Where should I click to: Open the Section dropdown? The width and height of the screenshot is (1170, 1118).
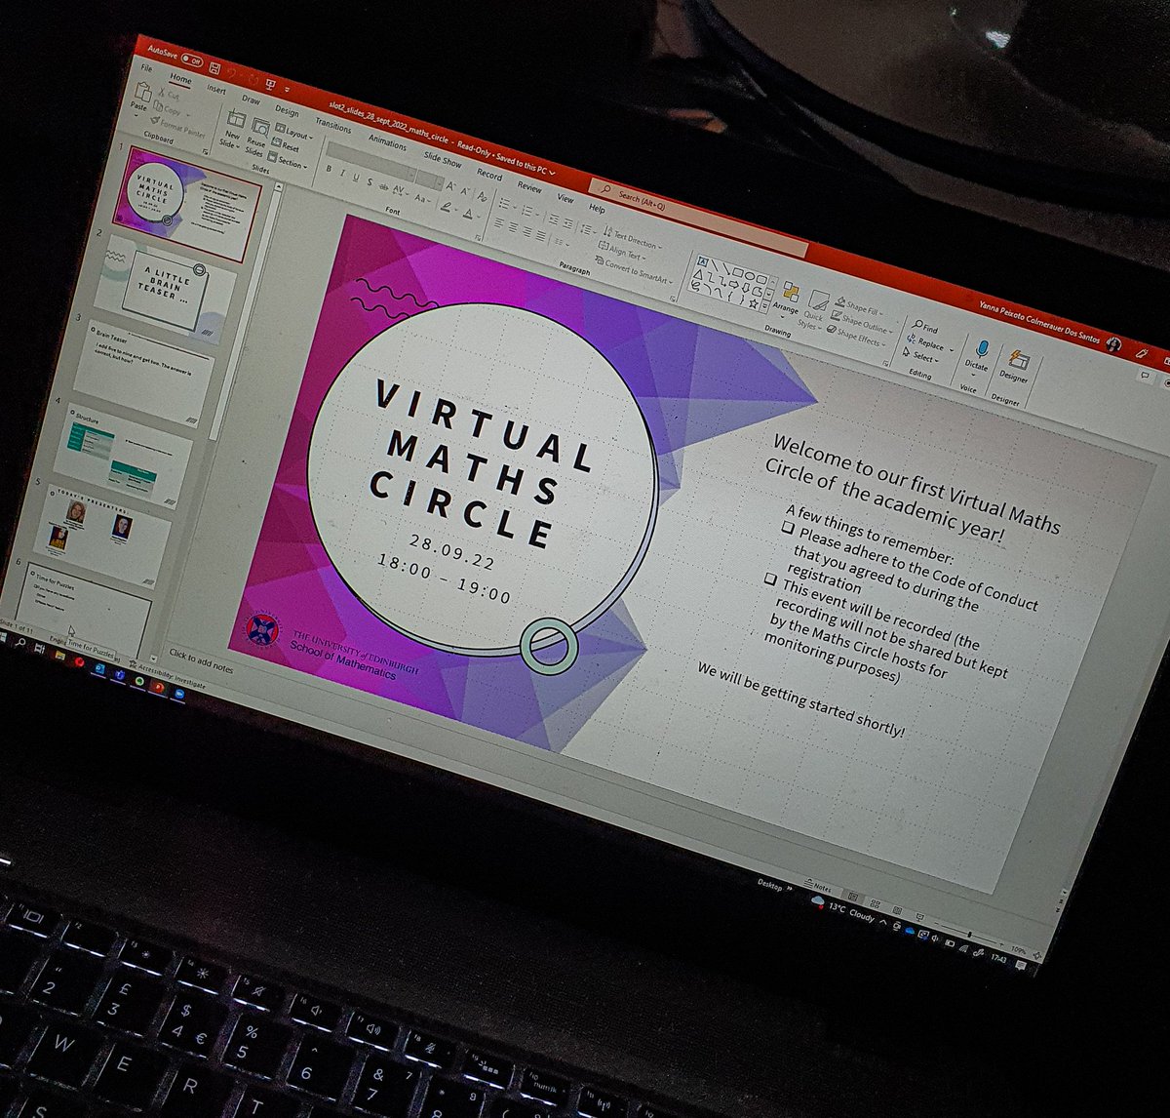pos(288,162)
